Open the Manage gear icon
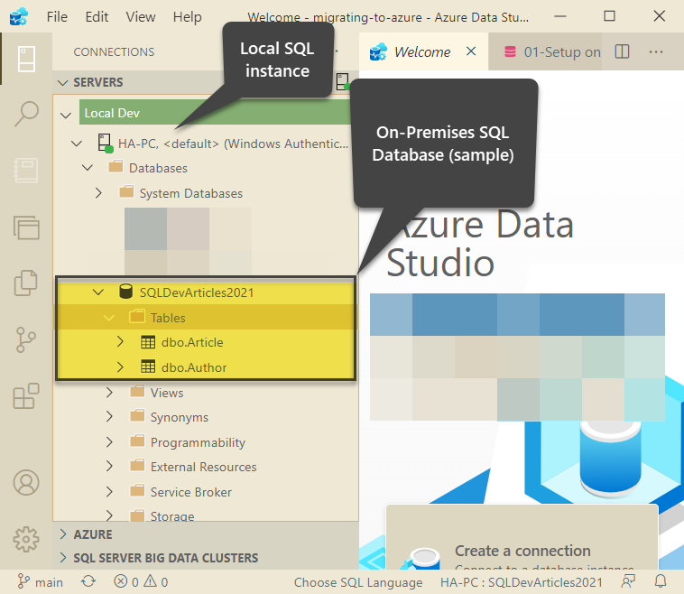The image size is (684, 594). tap(26, 539)
